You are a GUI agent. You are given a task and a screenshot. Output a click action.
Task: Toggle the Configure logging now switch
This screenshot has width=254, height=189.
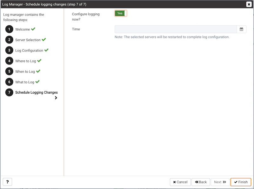pos(121,13)
